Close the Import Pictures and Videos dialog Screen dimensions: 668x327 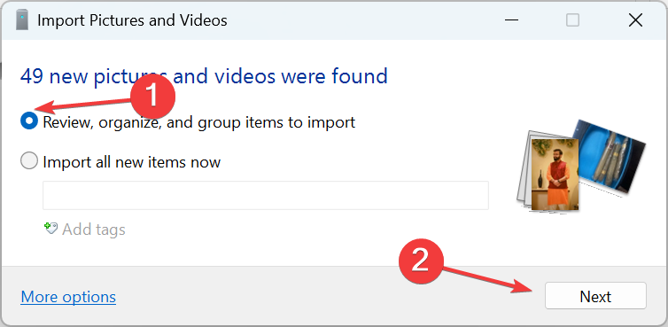point(635,20)
